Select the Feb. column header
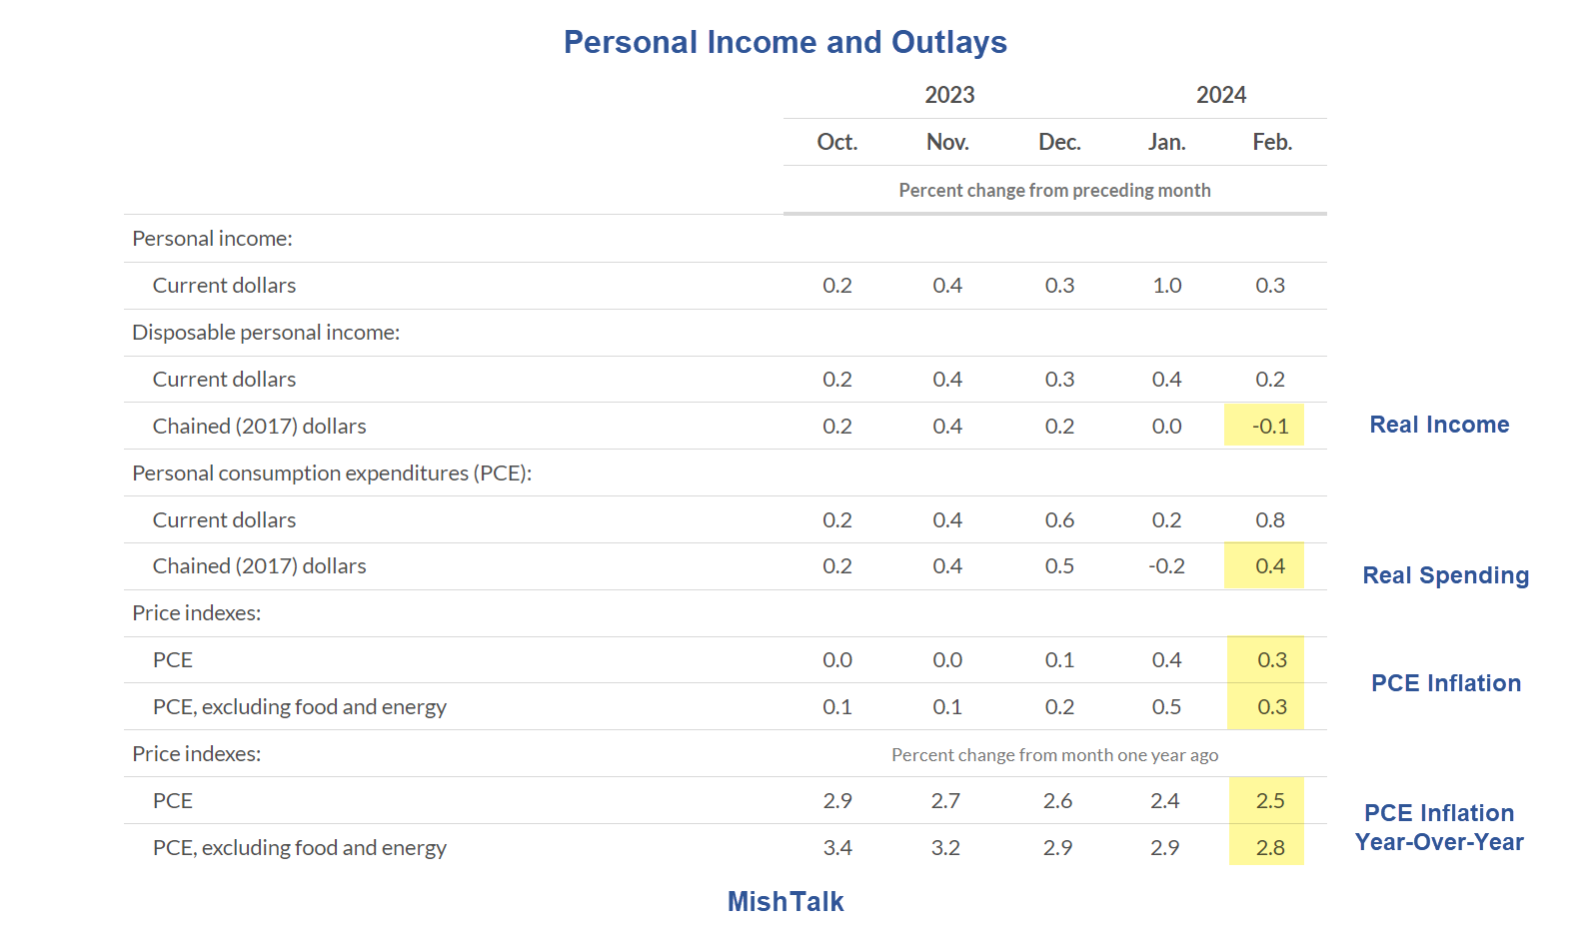 tap(1271, 142)
